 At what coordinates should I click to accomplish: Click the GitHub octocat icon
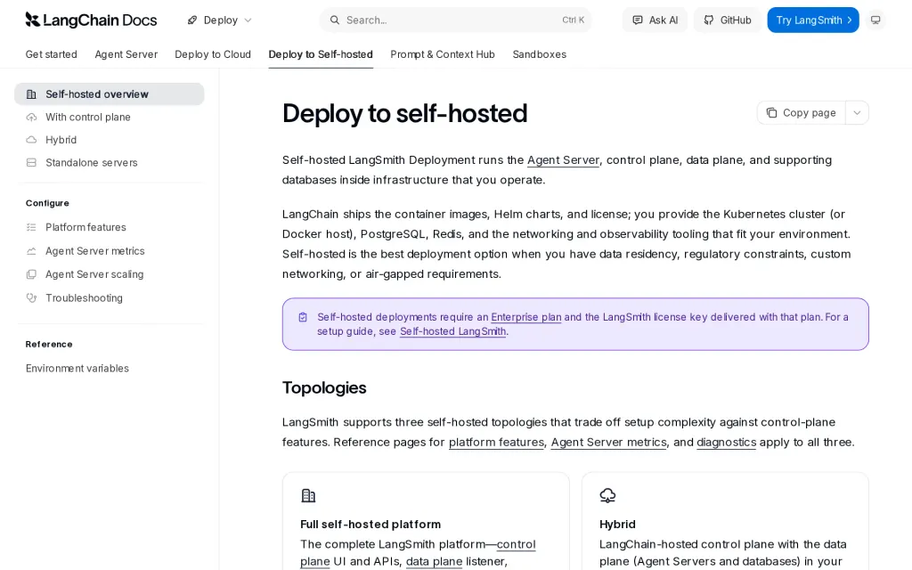[x=708, y=20]
